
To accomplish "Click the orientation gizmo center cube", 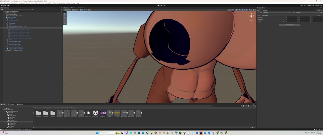I will [251, 16].
